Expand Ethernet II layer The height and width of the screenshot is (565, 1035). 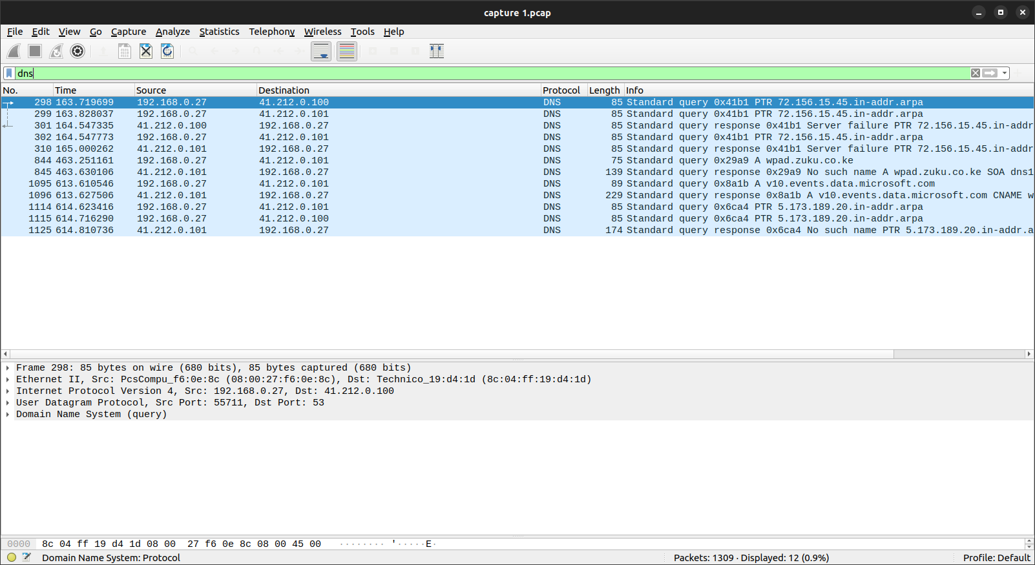(8, 380)
